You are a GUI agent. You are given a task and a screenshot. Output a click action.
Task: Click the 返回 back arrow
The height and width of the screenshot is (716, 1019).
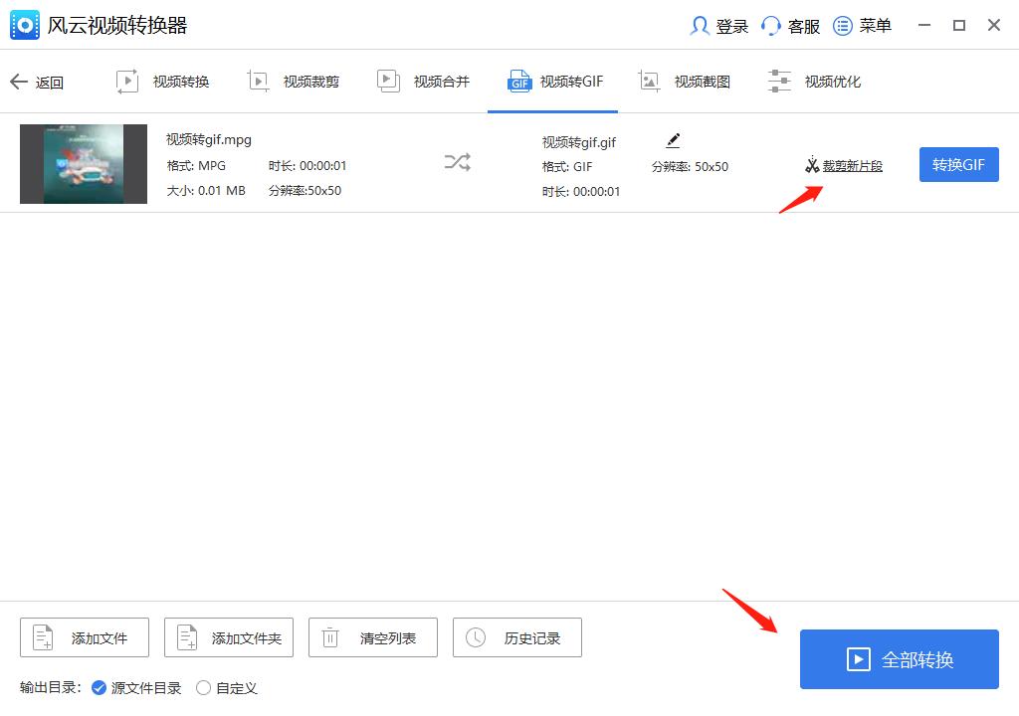coord(38,82)
